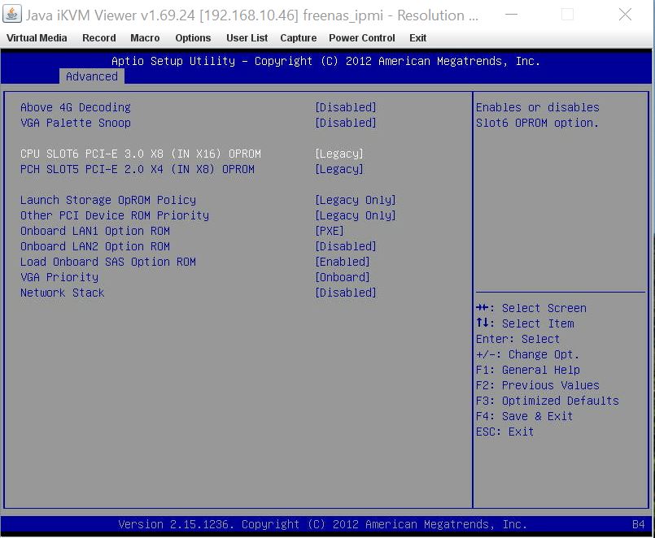Click the 'F1: General Help' hint
The image size is (655, 538).
(528, 370)
